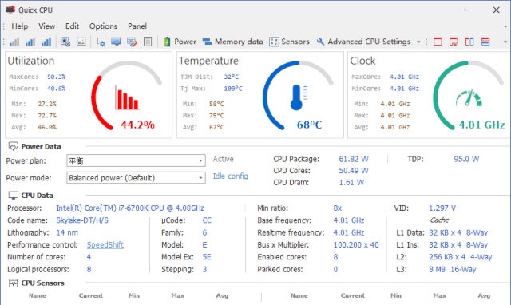Open the Panel menu
The height and width of the screenshot is (305, 511).
[x=137, y=26]
